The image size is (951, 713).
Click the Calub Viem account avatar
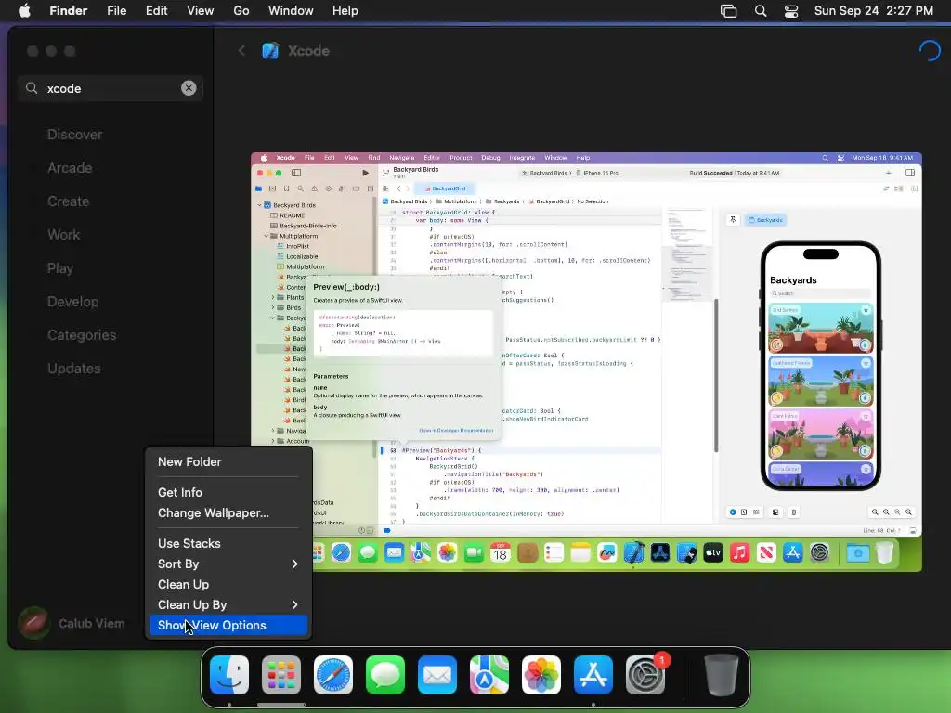click(x=34, y=623)
